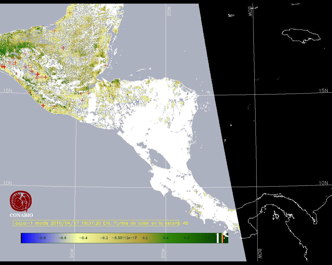The height and width of the screenshot is (265, 332).
Task: Click the 80W longitude label at top
Action: tap(250, 12)
